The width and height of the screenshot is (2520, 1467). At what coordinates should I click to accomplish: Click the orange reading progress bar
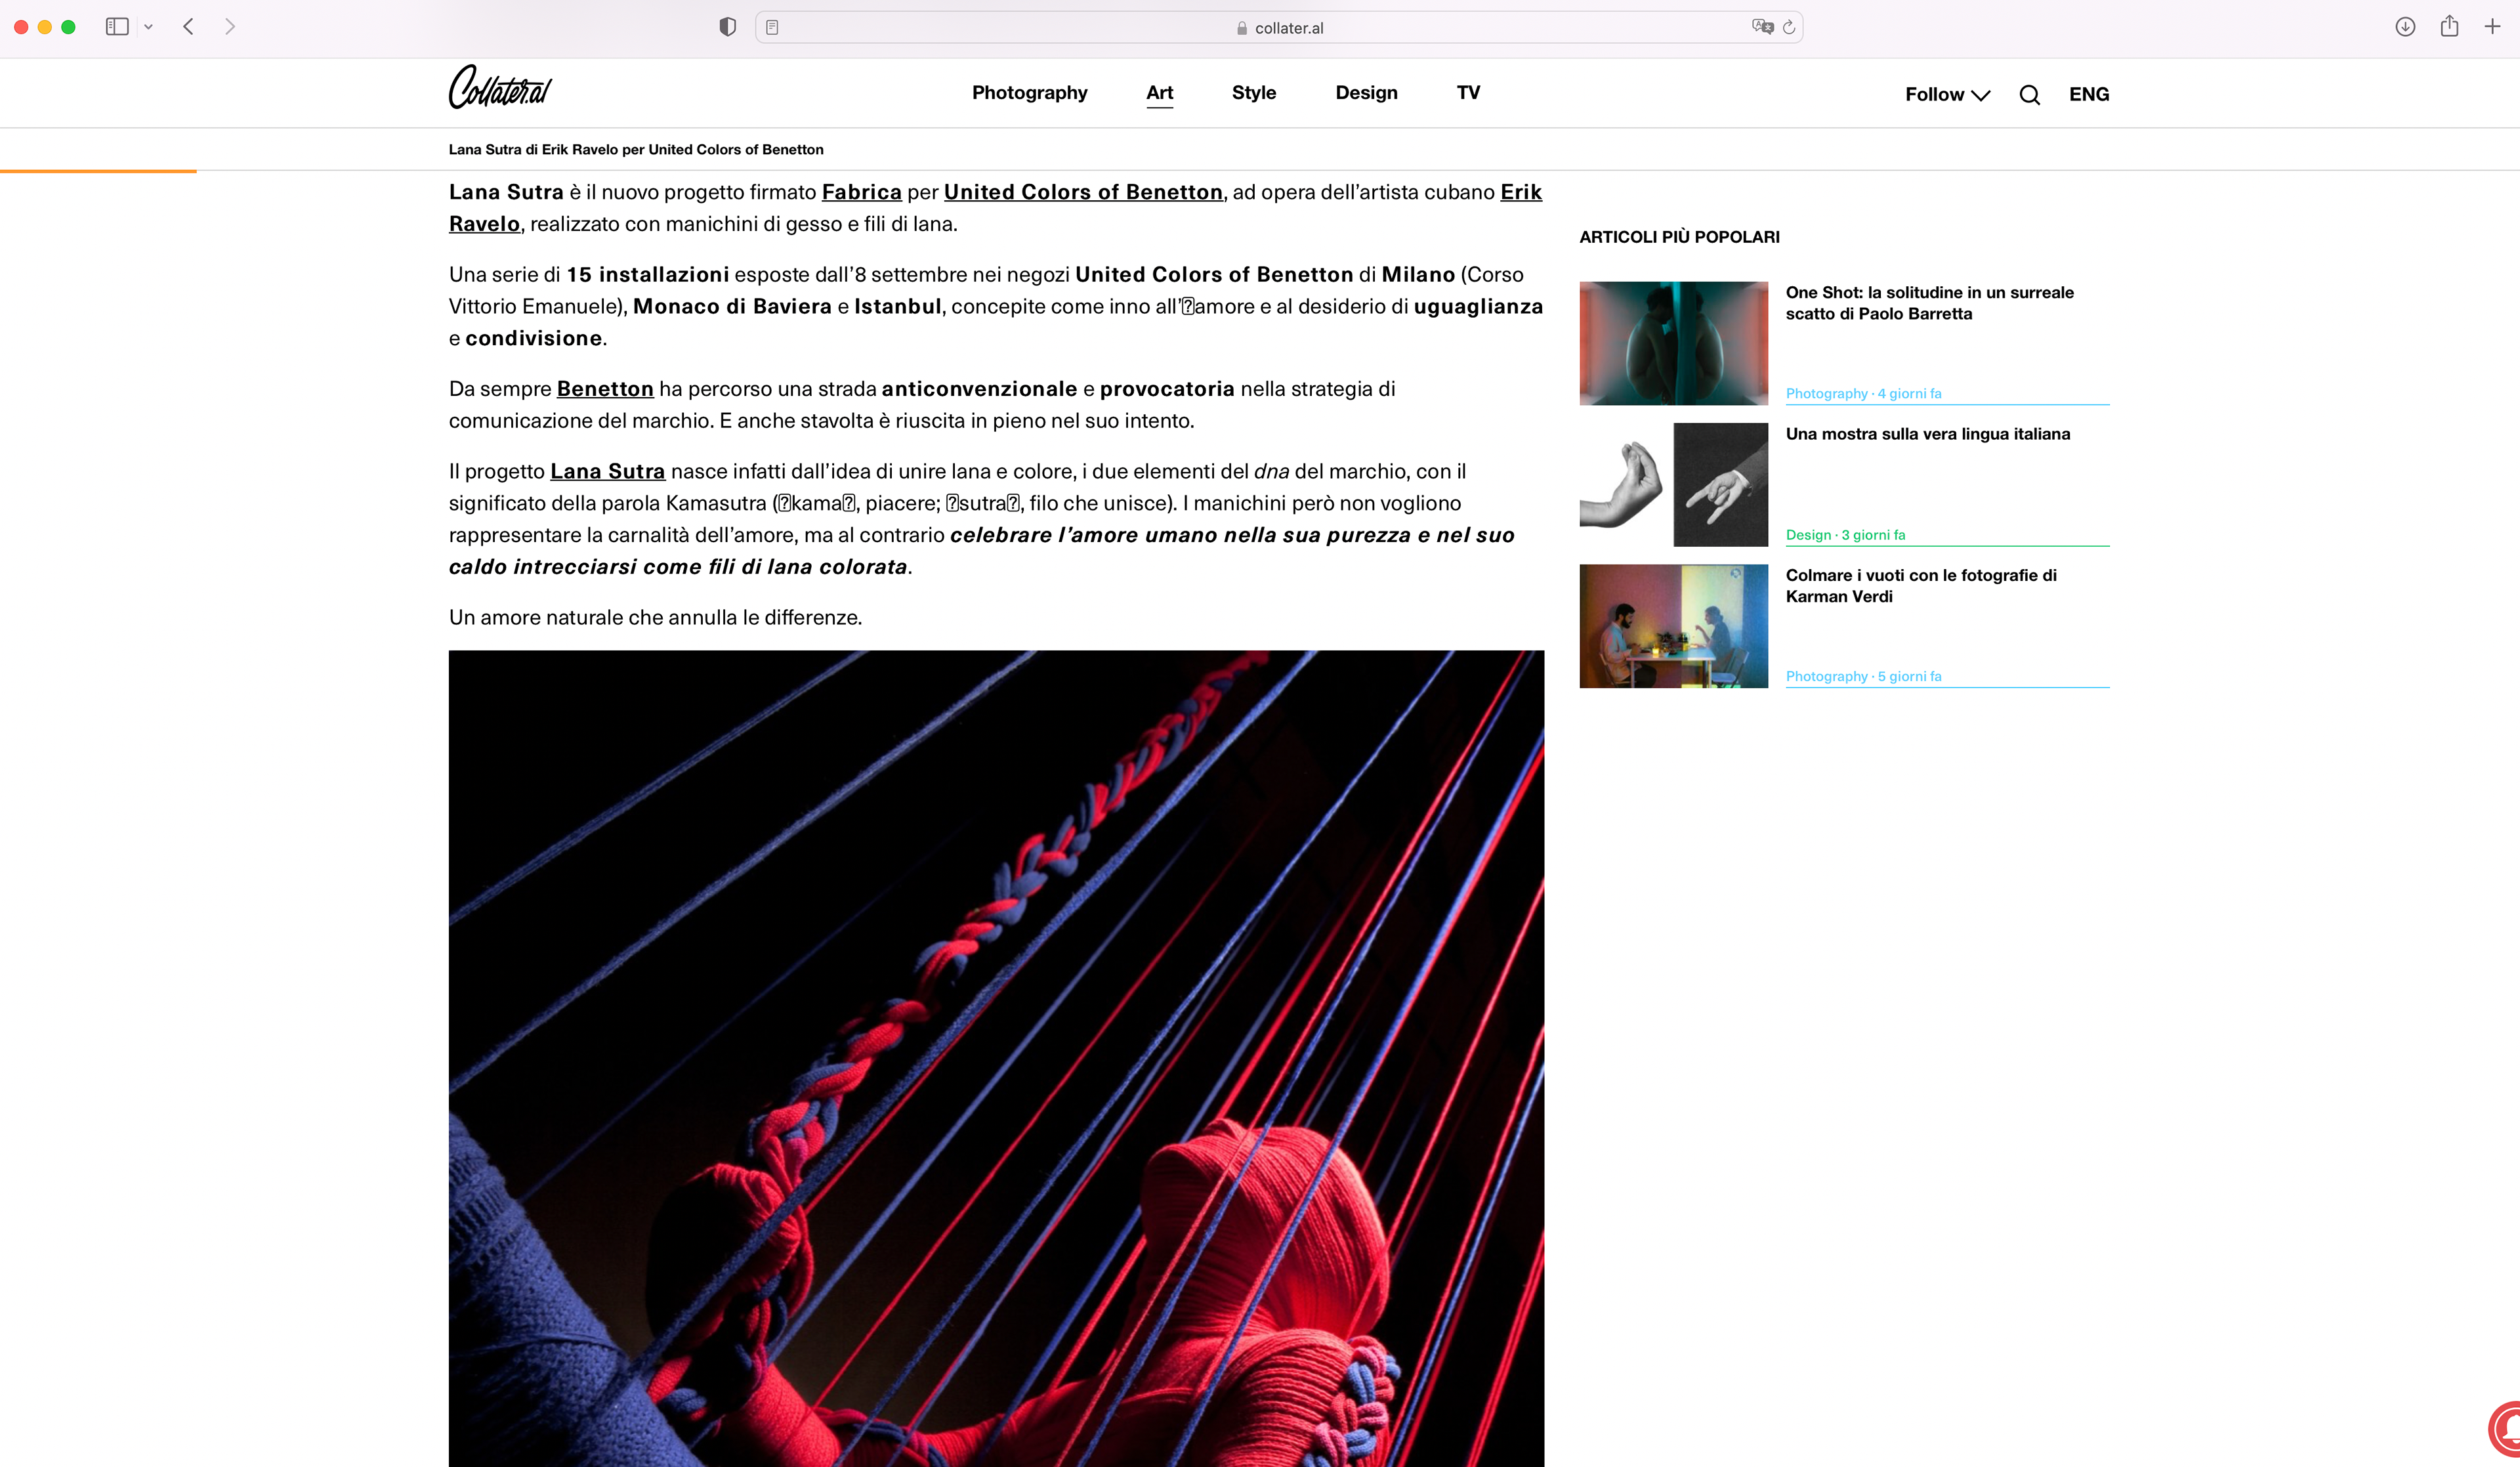pyautogui.click(x=98, y=171)
